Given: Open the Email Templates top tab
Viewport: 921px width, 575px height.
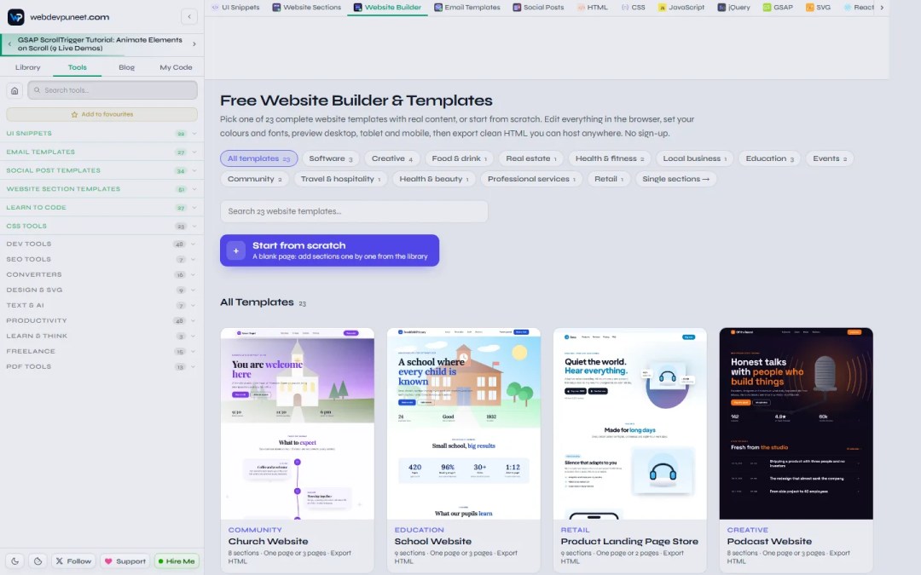Looking at the screenshot, I should [x=467, y=7].
